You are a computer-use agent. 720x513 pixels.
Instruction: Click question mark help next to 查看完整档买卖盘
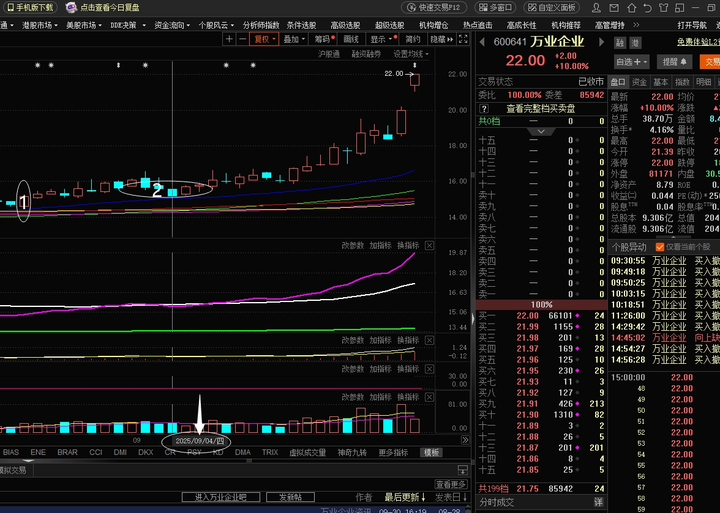[x=484, y=109]
